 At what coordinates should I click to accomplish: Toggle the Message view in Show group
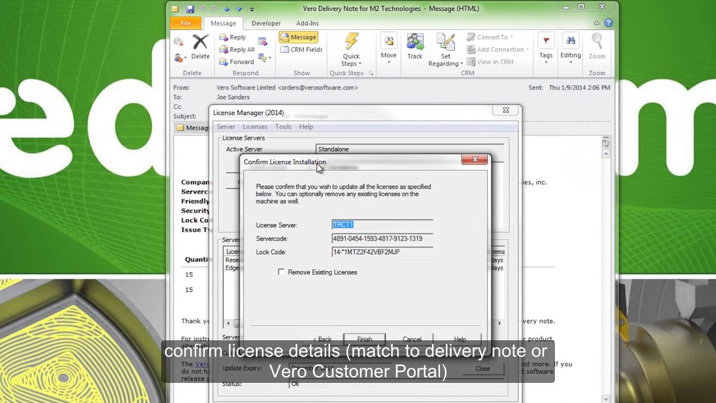pyautogui.click(x=298, y=38)
